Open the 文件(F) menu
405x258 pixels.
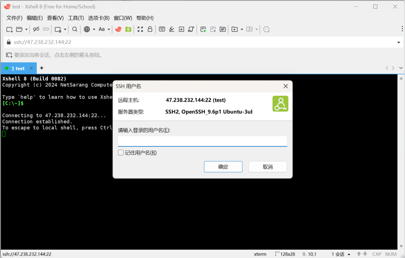(x=15, y=18)
